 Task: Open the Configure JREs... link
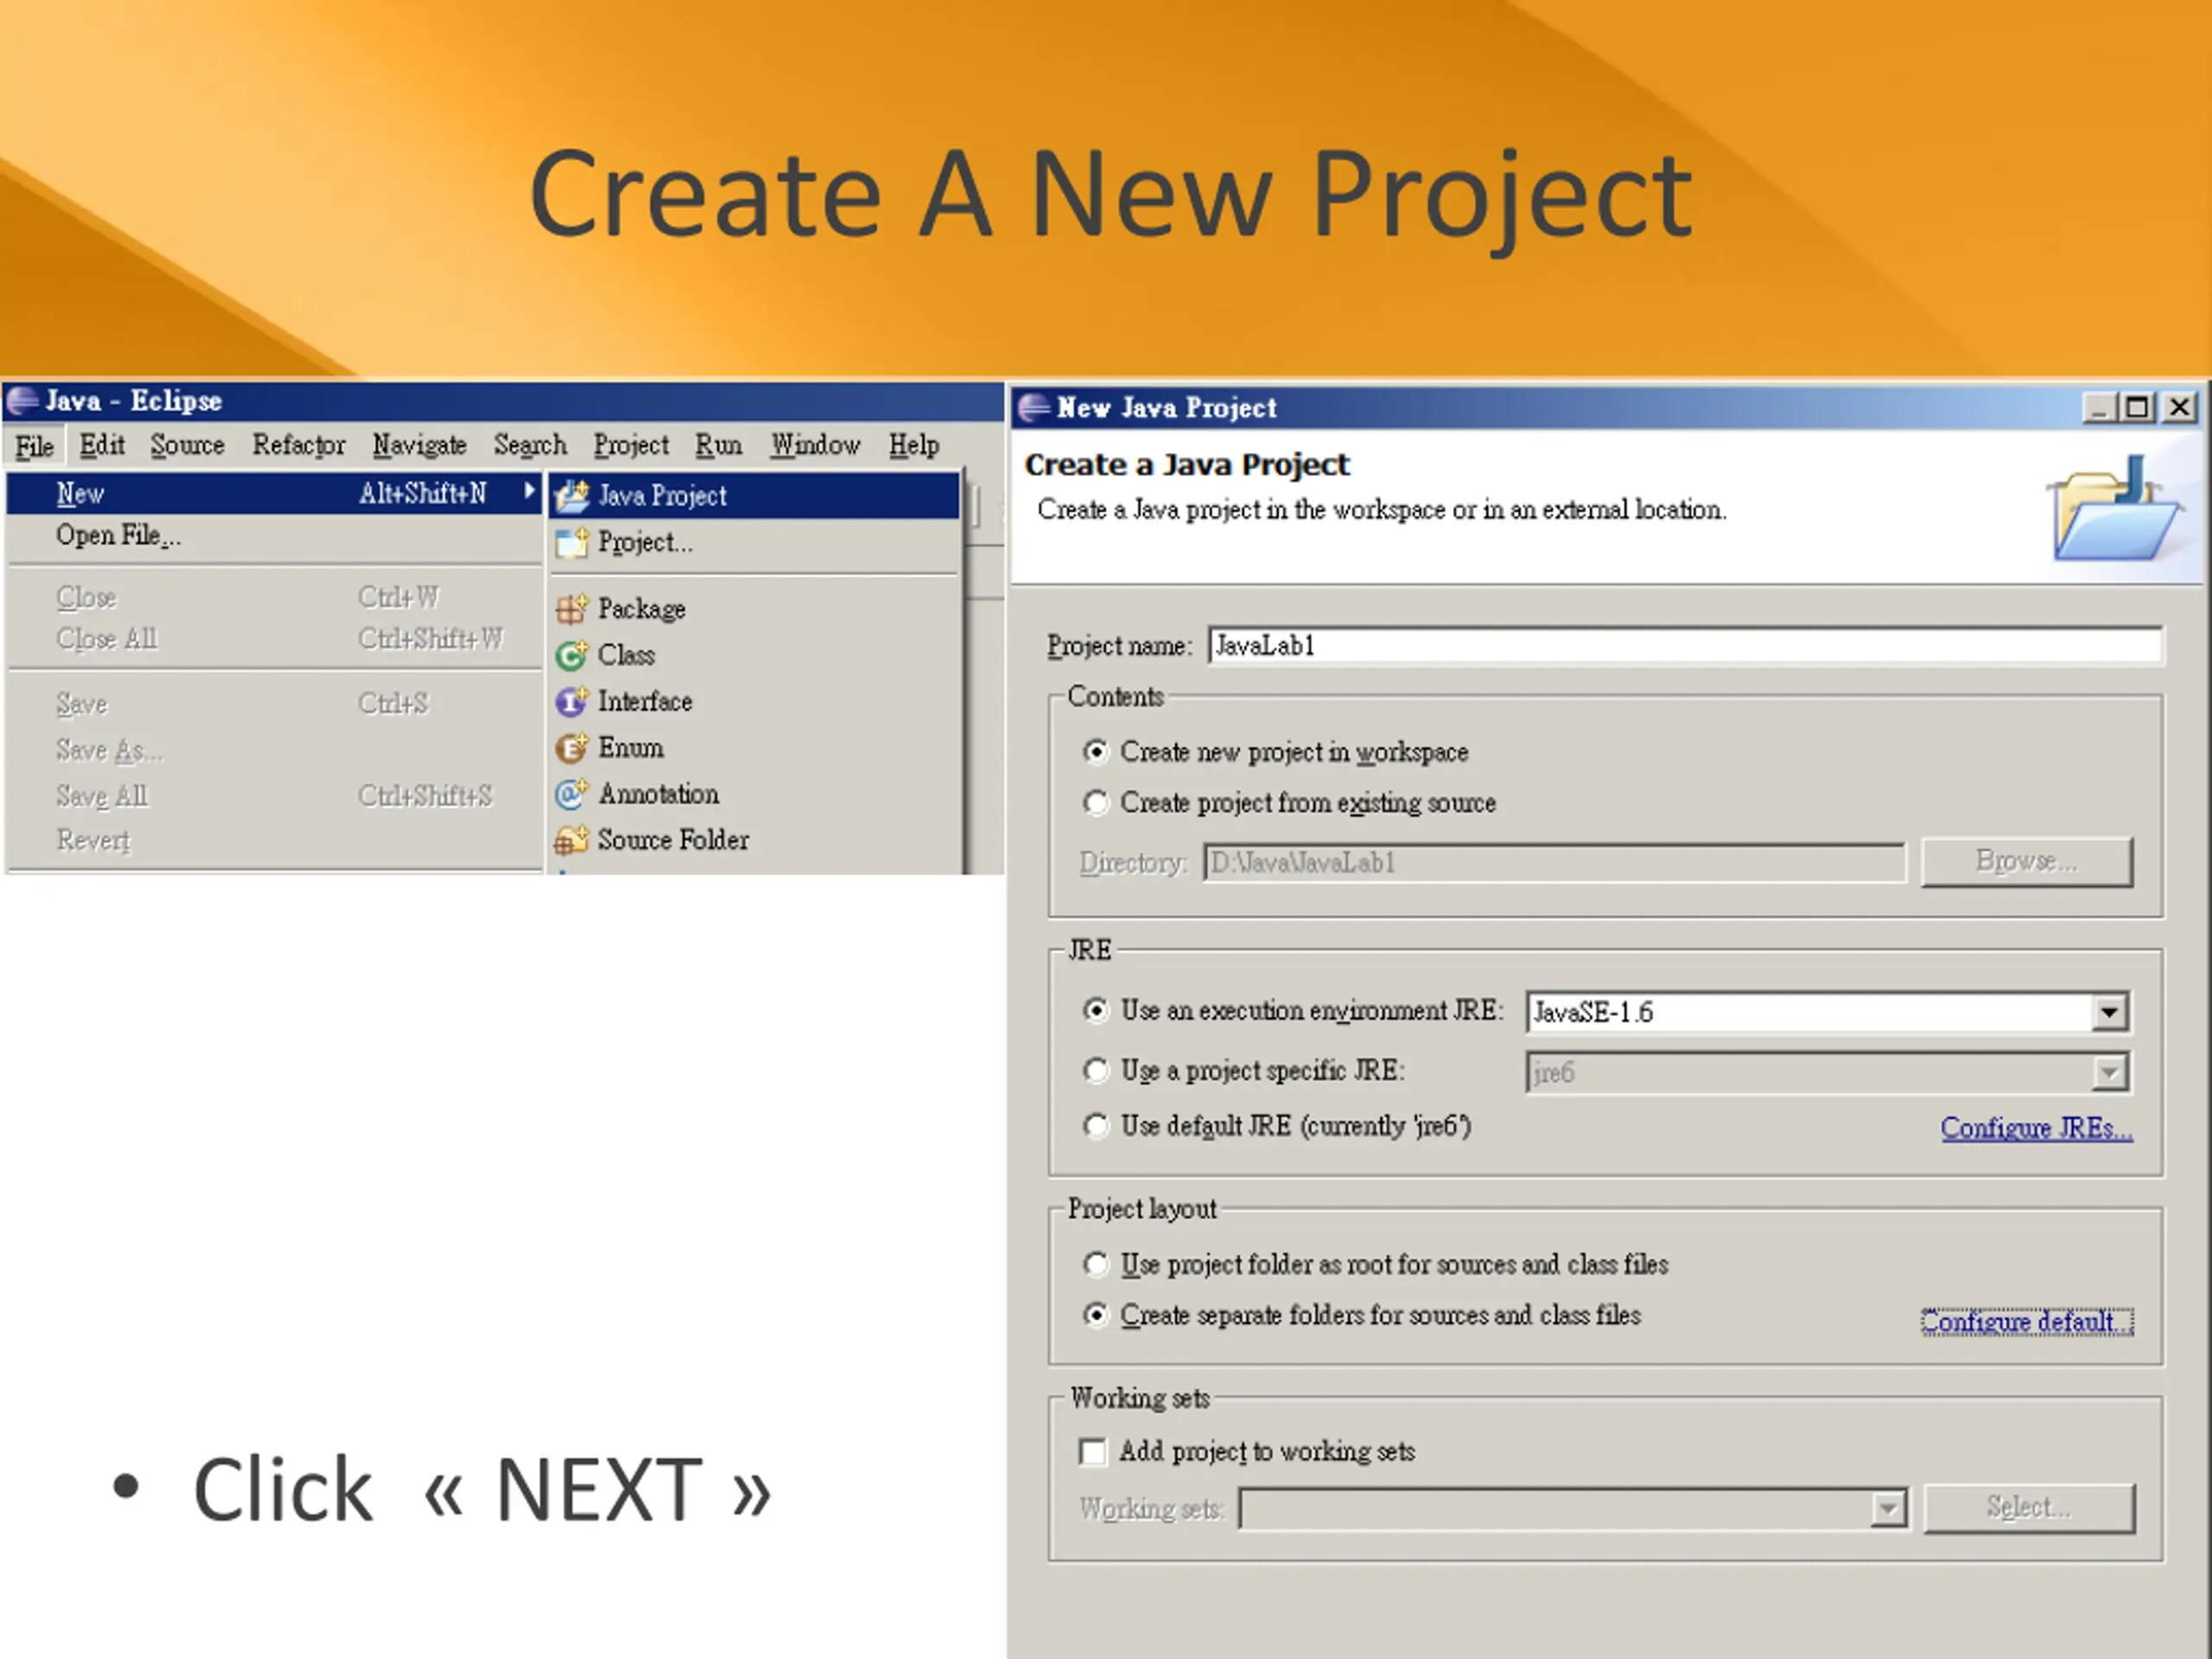[2037, 1129]
